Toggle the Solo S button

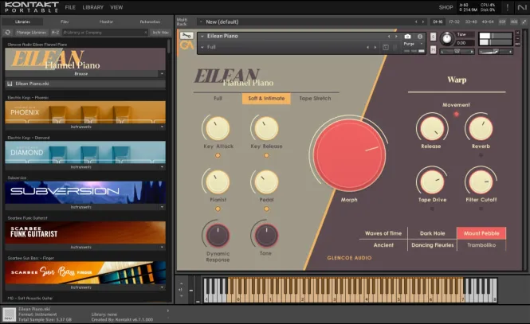[x=433, y=37]
